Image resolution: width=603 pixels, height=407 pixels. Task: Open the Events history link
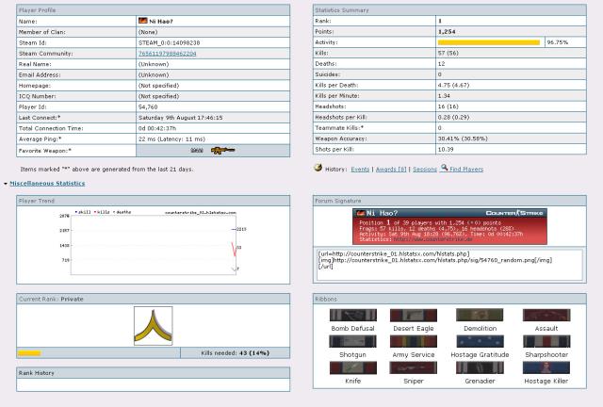[x=360, y=168]
